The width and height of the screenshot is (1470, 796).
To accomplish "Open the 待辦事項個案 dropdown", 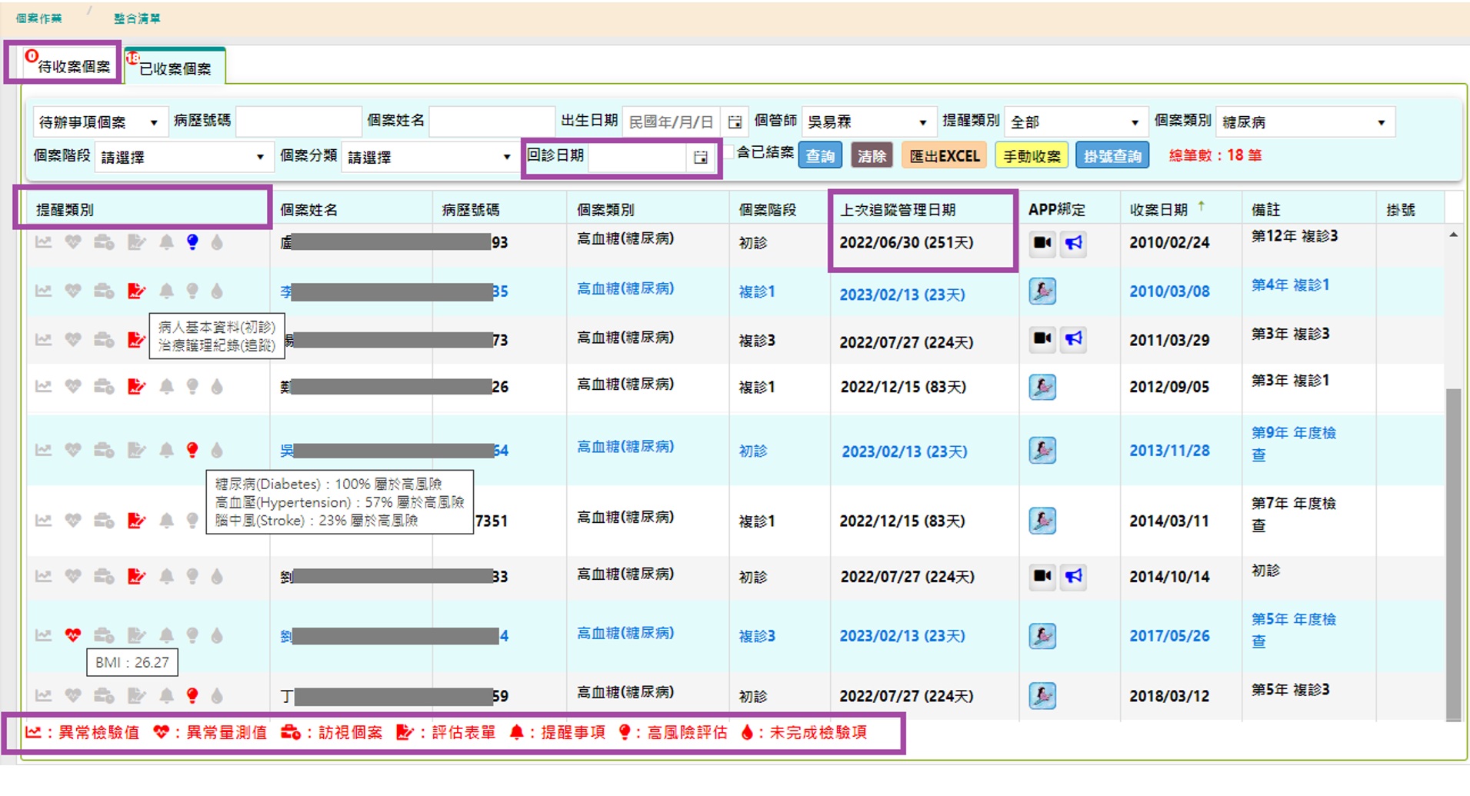I will click(100, 122).
